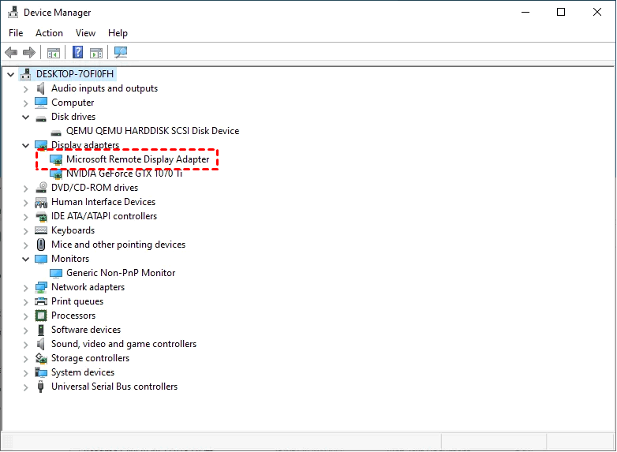Click the Forward arrow toolbar icon
This screenshot has height=452, width=617.
[29, 52]
